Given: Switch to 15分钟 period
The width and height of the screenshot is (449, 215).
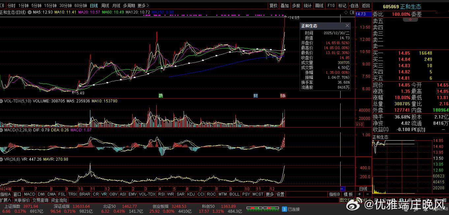Looking at the screenshot, I should pyautogui.click(x=50, y=6).
